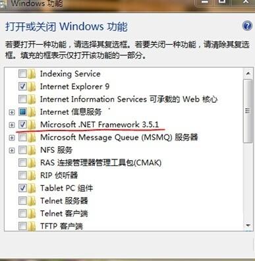
Task: Enable the Indexing Service checkbox
Action: [22, 74]
